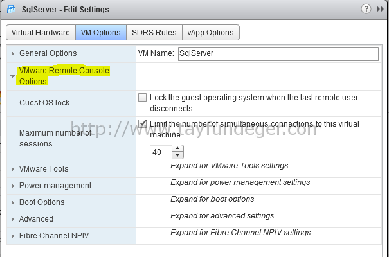389x257 pixels.
Task: Click the help question mark icon
Action: point(366,9)
